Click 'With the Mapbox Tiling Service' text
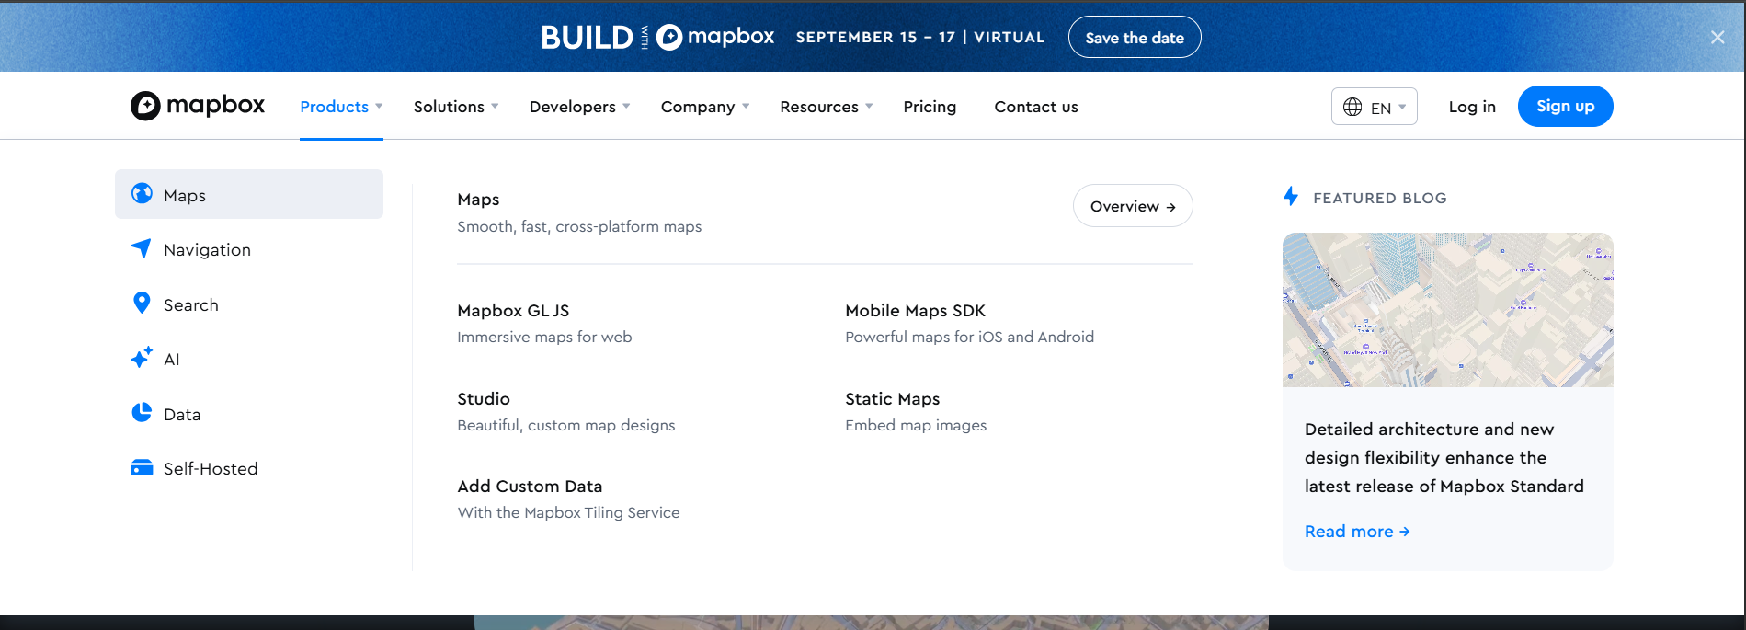 (x=568, y=513)
